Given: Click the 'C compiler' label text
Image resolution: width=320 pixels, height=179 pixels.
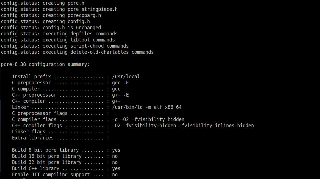Looking at the screenshot, I should [x=26, y=89].
